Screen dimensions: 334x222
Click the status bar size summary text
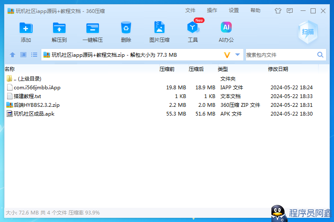coord(53,213)
